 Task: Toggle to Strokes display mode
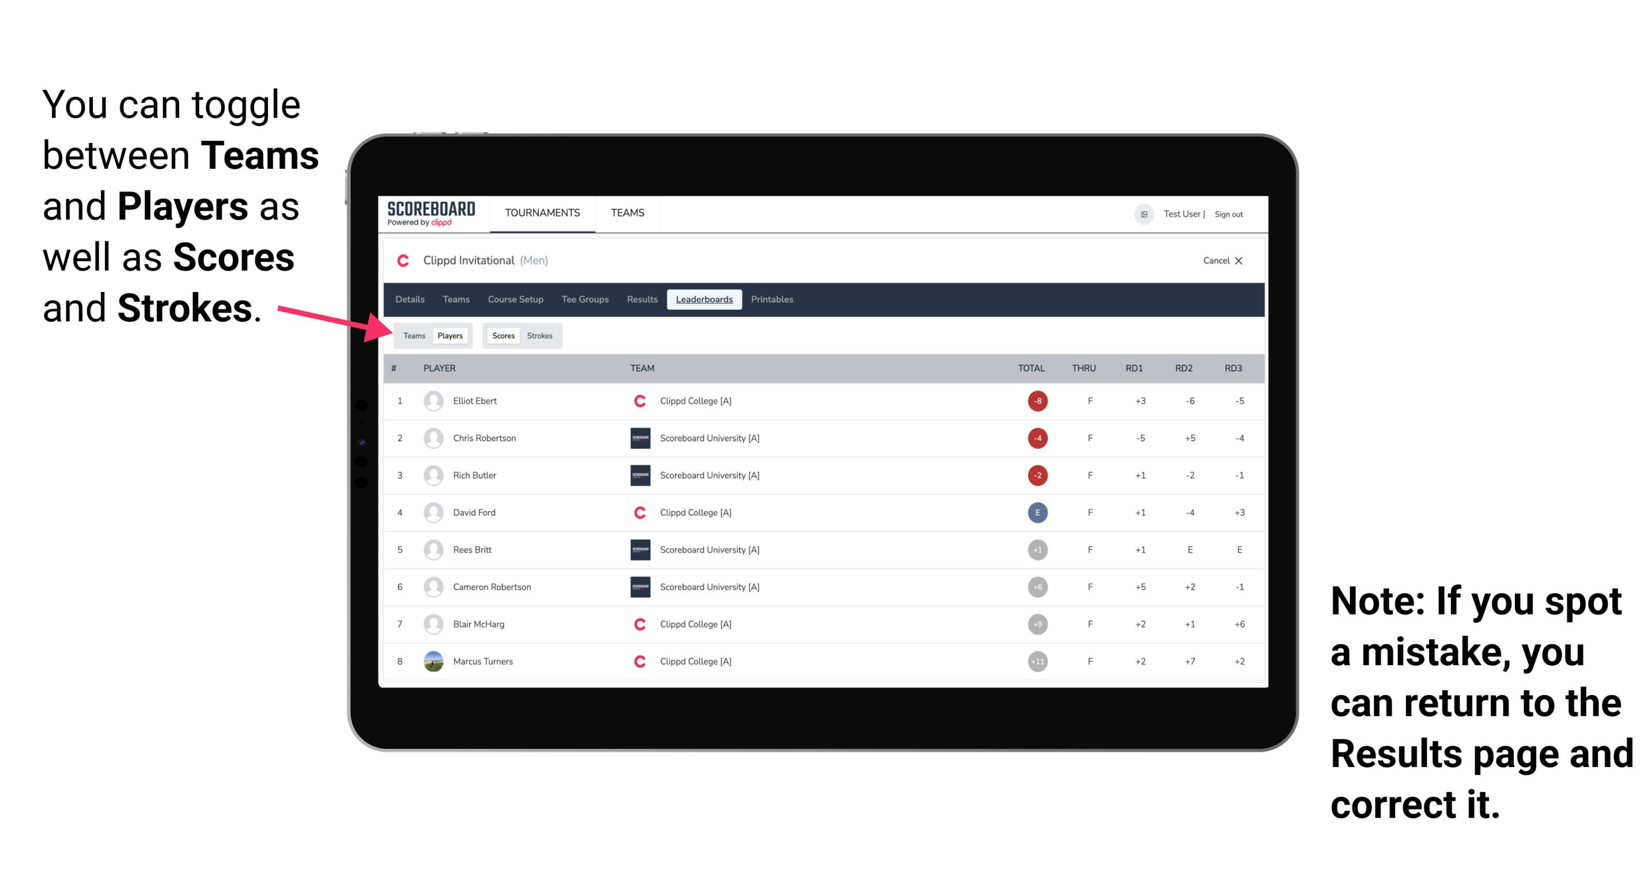click(x=540, y=335)
